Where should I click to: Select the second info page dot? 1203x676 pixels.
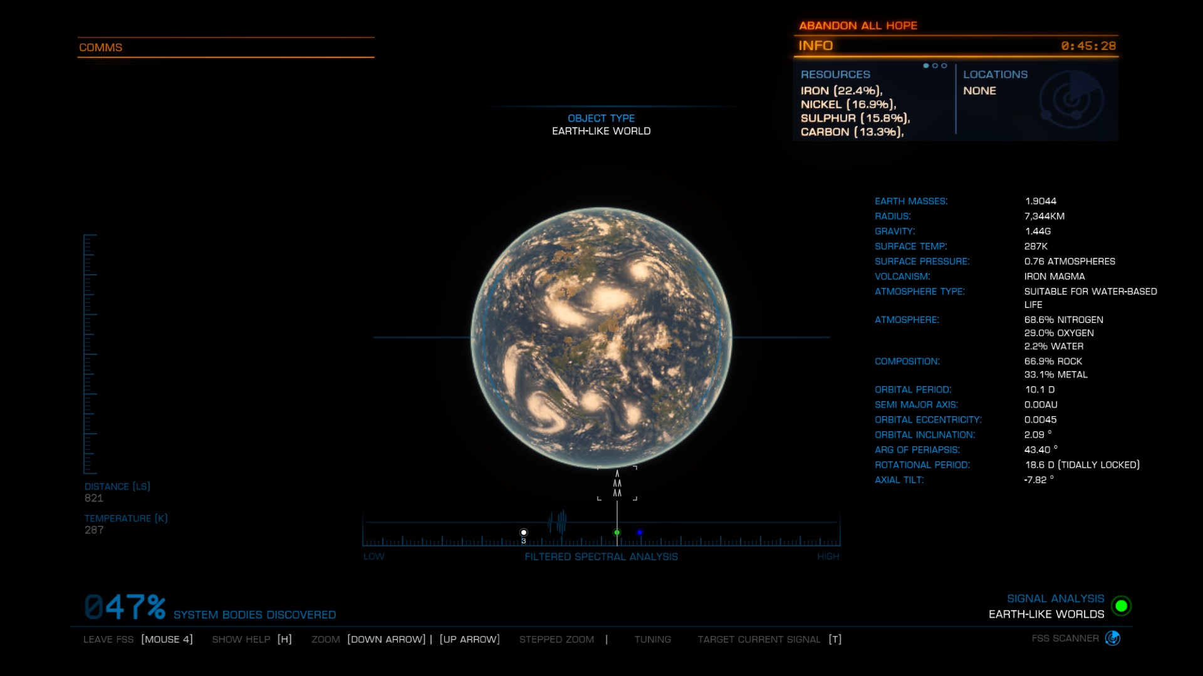[x=935, y=66]
